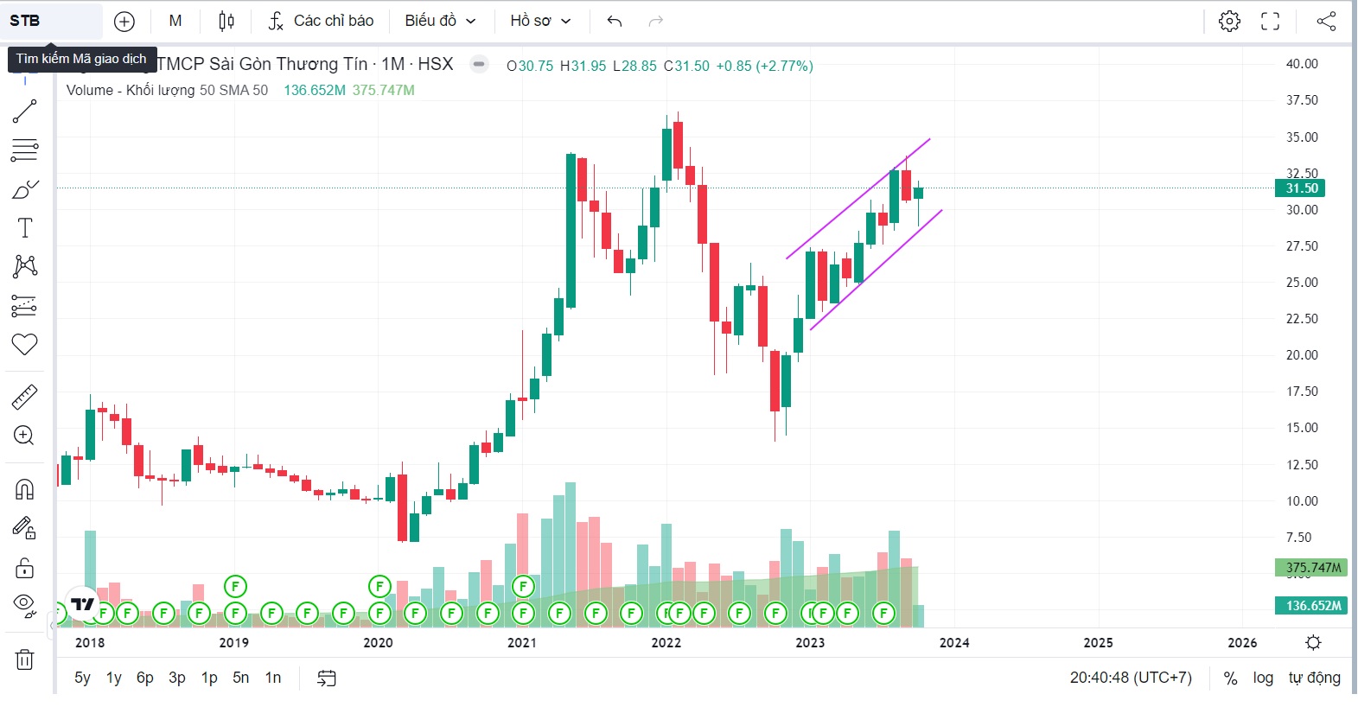Toggle lock all drawings

[x=24, y=567]
